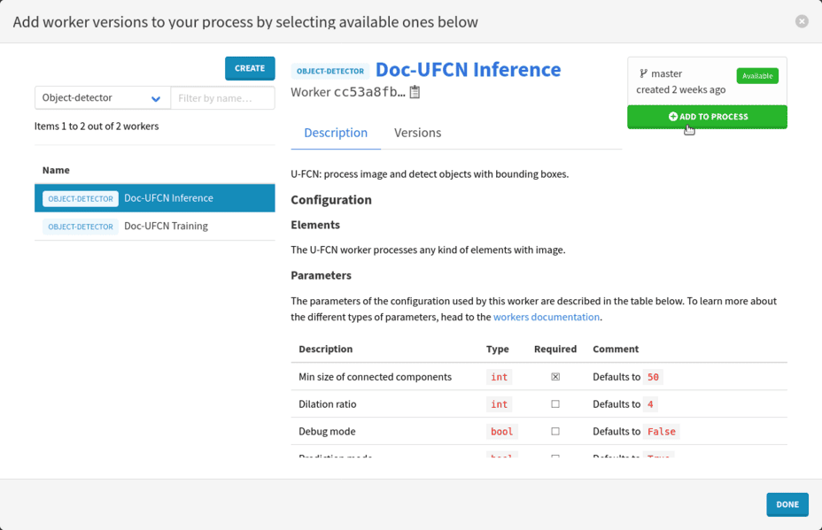Click the Required column header
The image size is (822, 530).
pos(555,349)
